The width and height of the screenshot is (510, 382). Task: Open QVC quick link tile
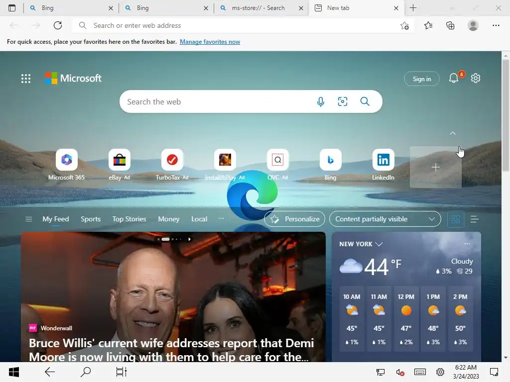277,165
